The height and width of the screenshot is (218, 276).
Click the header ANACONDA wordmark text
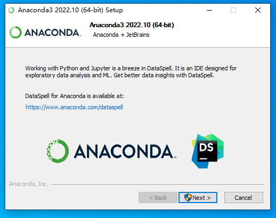[x=53, y=33]
